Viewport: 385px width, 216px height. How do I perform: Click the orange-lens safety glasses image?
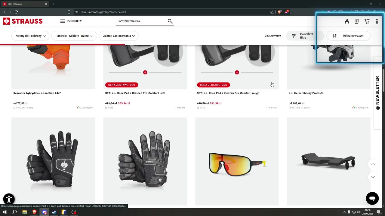click(x=237, y=161)
